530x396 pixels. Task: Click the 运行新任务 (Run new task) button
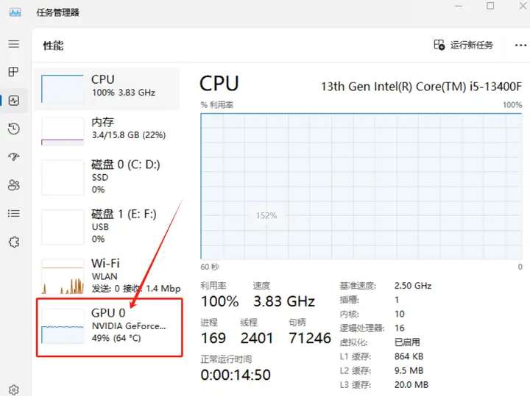pyautogui.click(x=464, y=45)
